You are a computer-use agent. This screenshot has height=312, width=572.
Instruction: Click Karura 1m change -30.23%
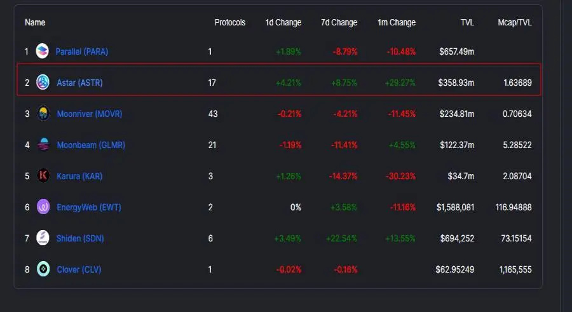click(x=400, y=176)
